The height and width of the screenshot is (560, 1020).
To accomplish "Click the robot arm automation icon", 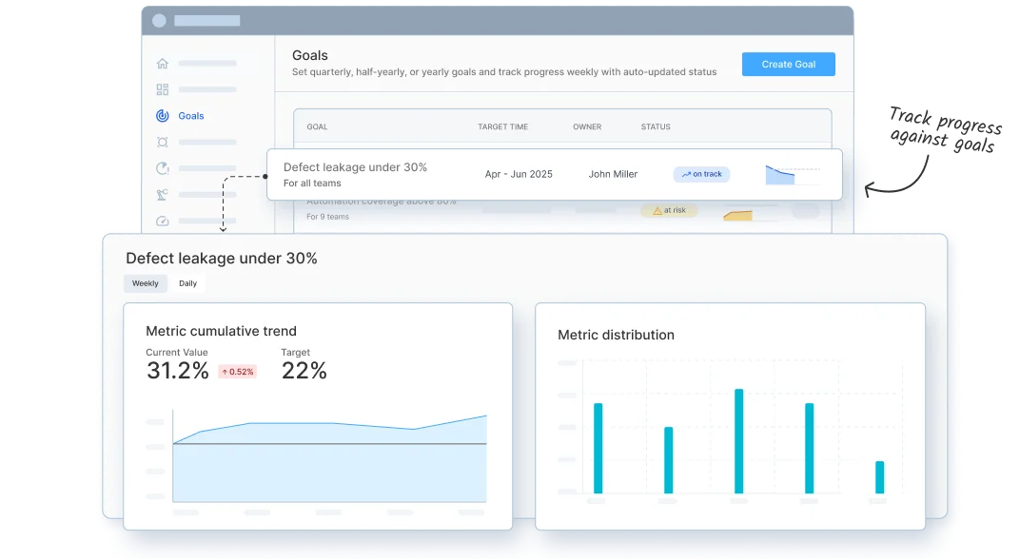I will (x=162, y=195).
